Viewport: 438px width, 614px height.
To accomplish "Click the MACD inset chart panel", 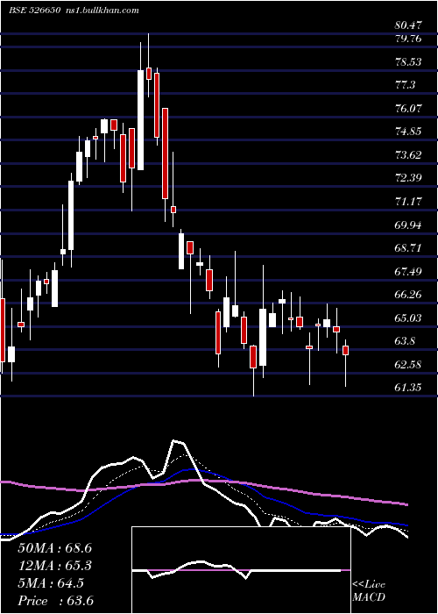I will 241,570.
